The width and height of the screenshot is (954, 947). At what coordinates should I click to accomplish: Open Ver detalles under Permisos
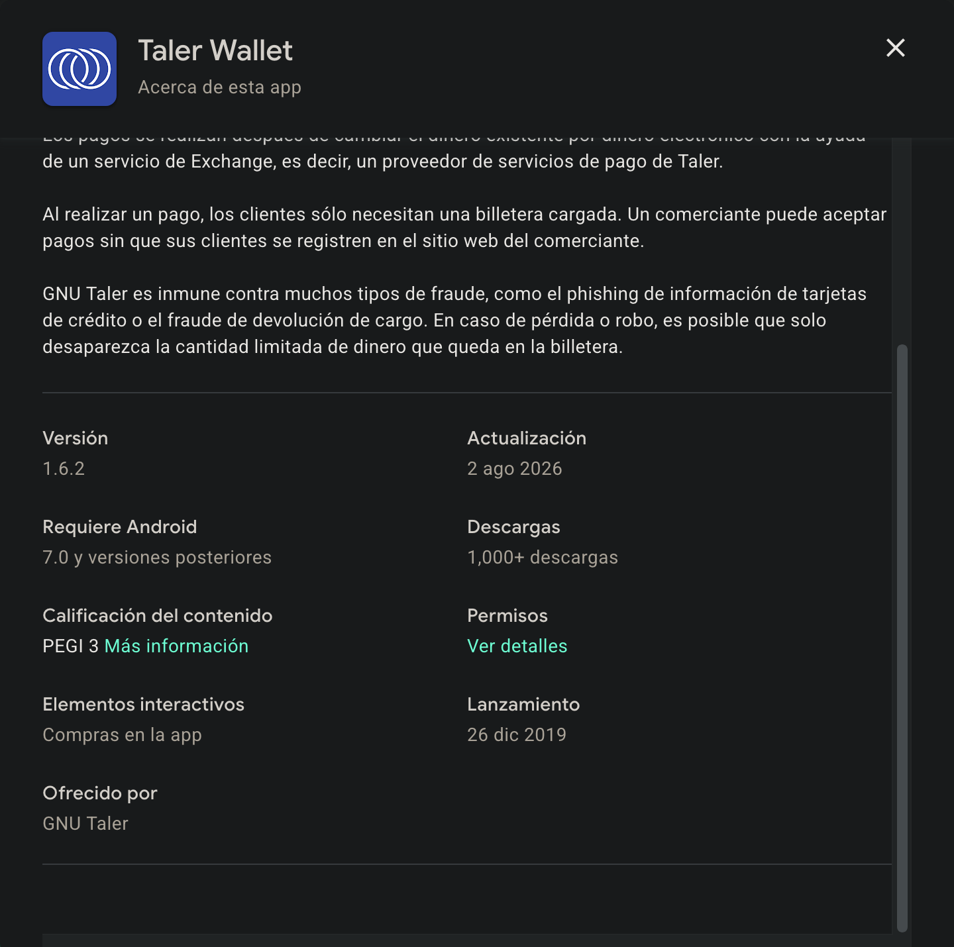click(517, 646)
